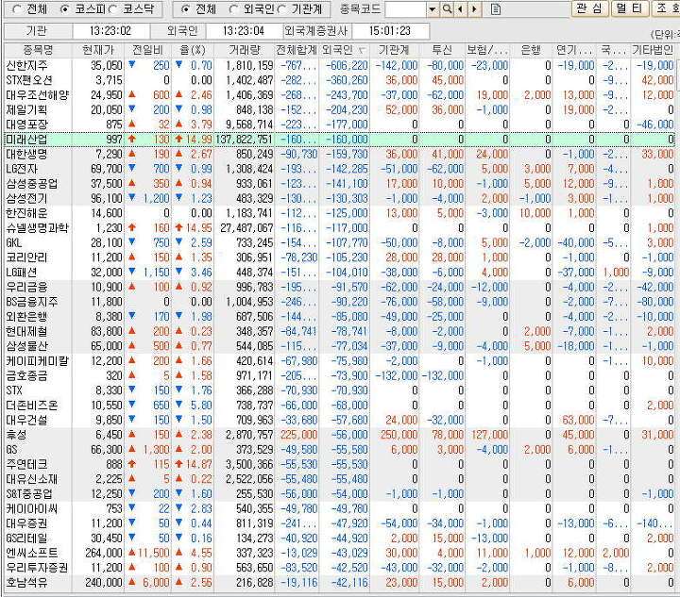Select the 엔씨소프트 stock row name

(x=32, y=553)
